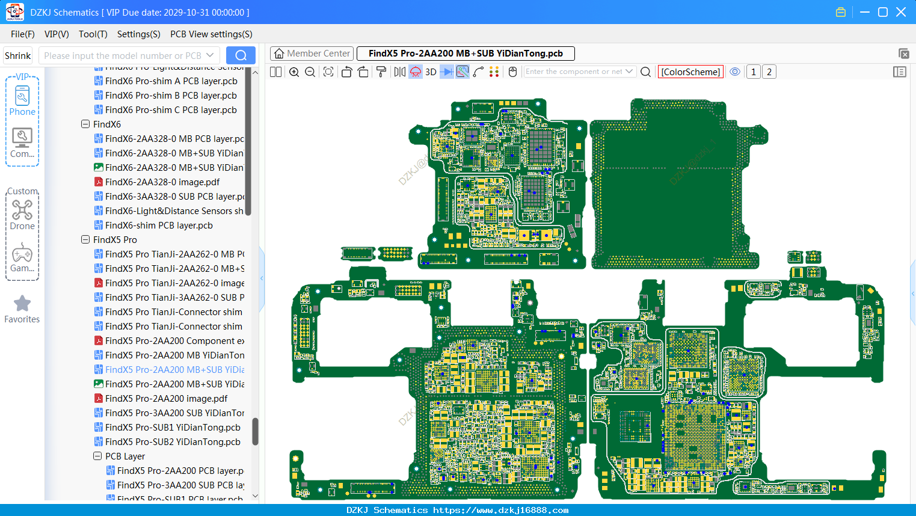Click the file tree scroll down arrow
The width and height of the screenshot is (916, 516).
[x=255, y=496]
